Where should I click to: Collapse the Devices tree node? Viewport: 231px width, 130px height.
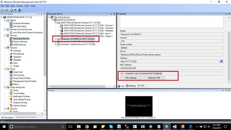pyautogui.click(x=5, y=48)
